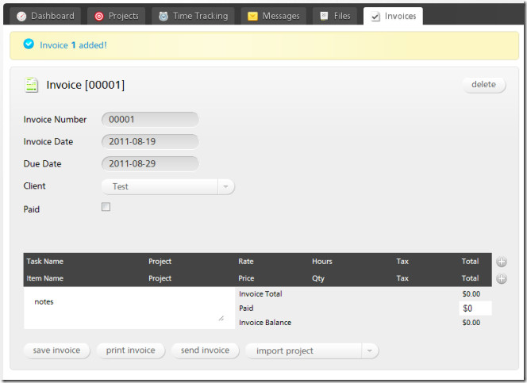Click the Due Date label

[42, 164]
